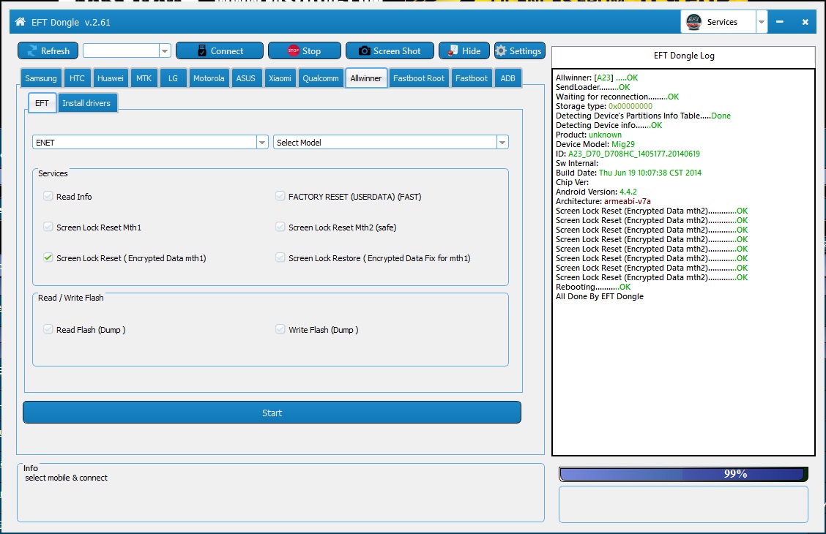Click the Start button
This screenshot has width=826, height=534.
click(272, 413)
